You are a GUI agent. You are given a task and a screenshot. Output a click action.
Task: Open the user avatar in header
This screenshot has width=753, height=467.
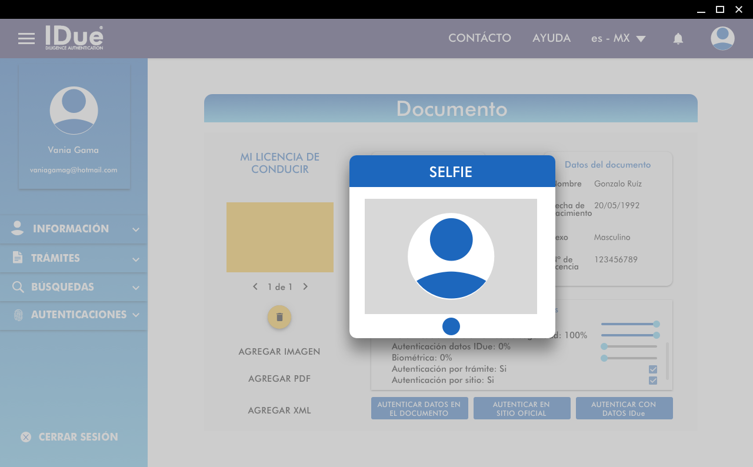point(722,39)
